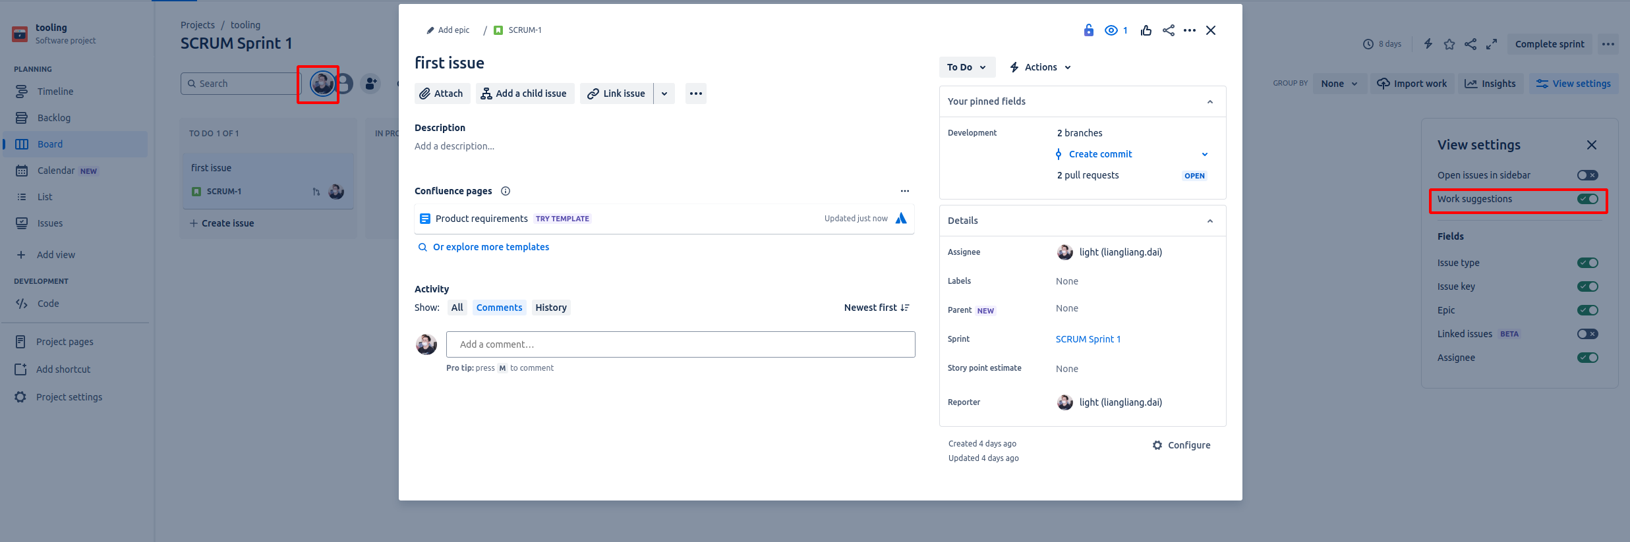
Task: Enter fullscreen with the expand icon
Action: click(x=1492, y=44)
